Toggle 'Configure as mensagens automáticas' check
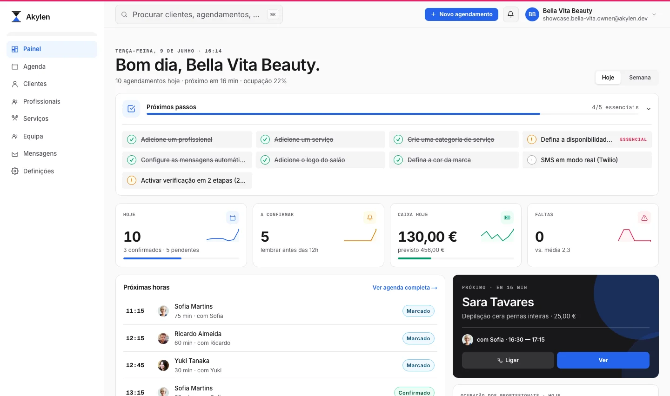 [132, 160]
